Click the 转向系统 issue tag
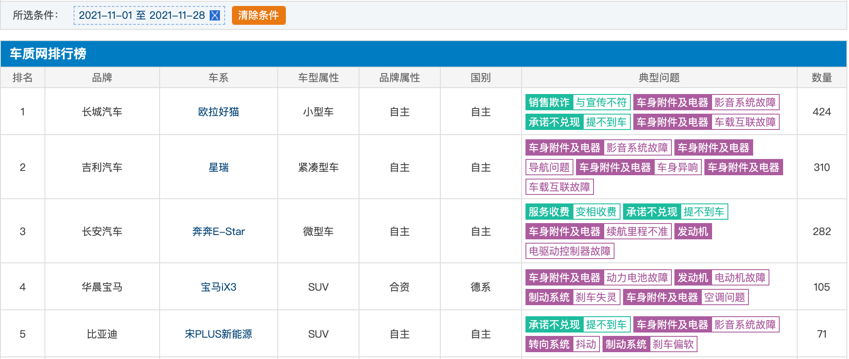The image size is (849, 359). (549, 344)
